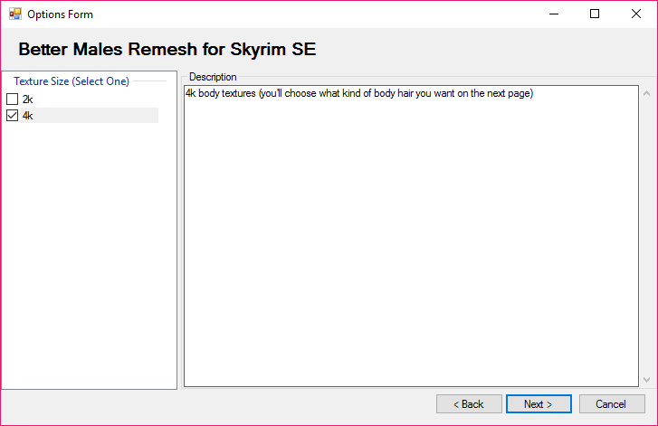Screen dimensions: 658x426
Task: Cancel the mod installation
Action: click(612, 403)
